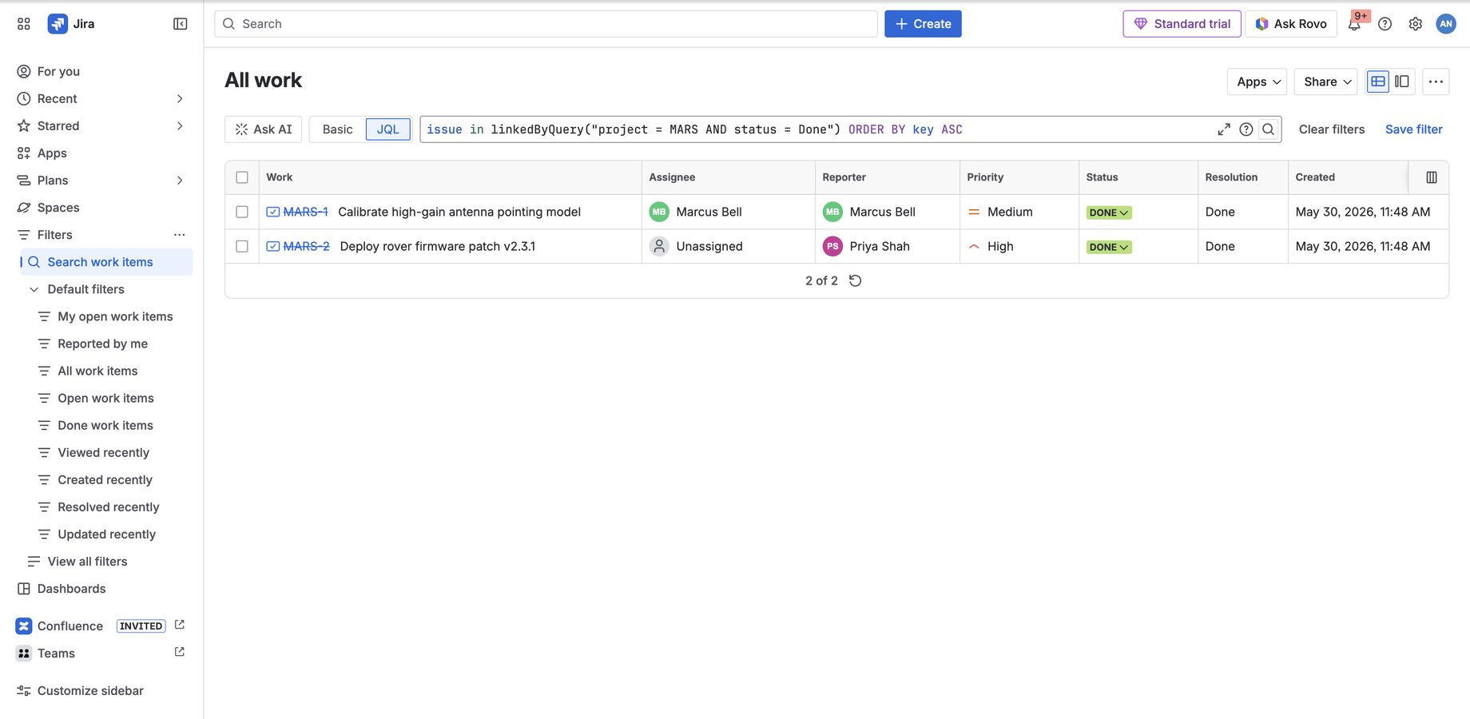
Task: Collapse the Default filters group
Action: pyautogui.click(x=34, y=289)
